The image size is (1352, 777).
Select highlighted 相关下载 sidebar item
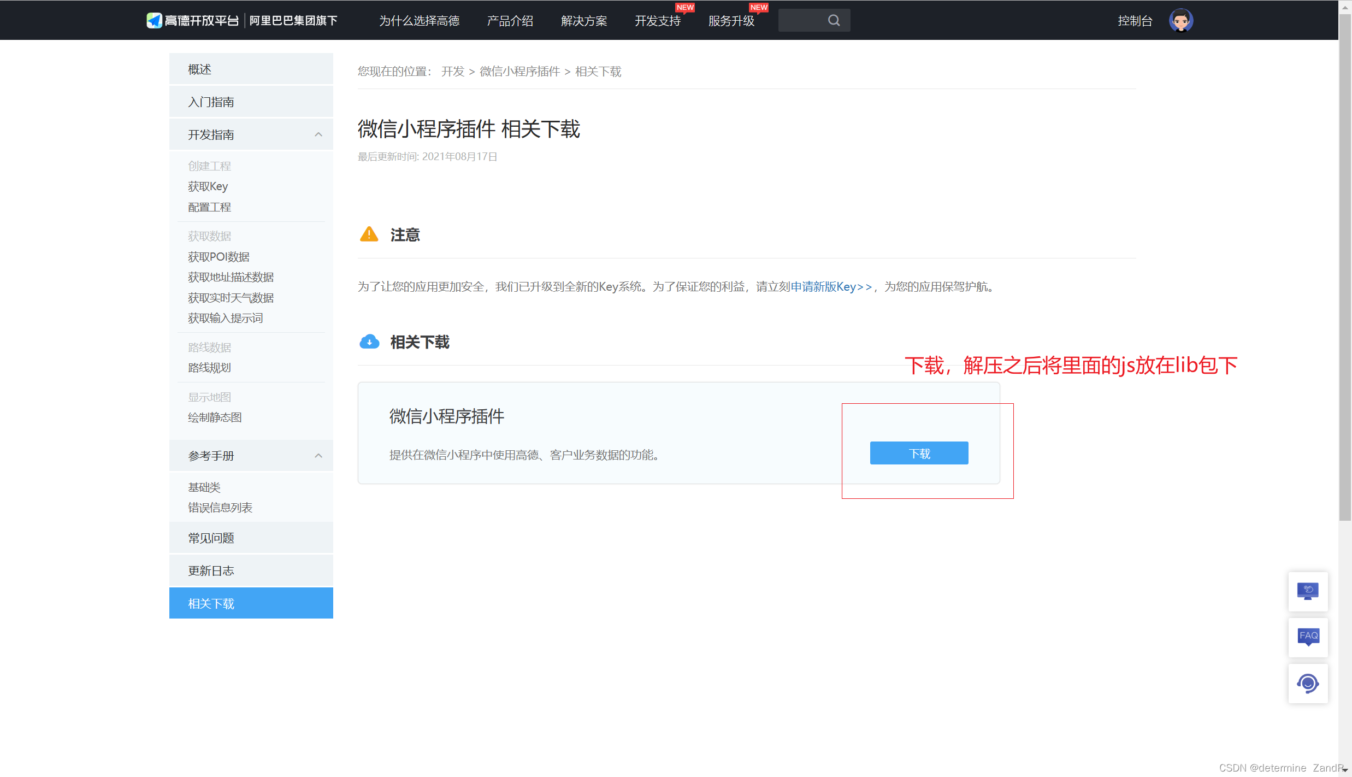251,603
